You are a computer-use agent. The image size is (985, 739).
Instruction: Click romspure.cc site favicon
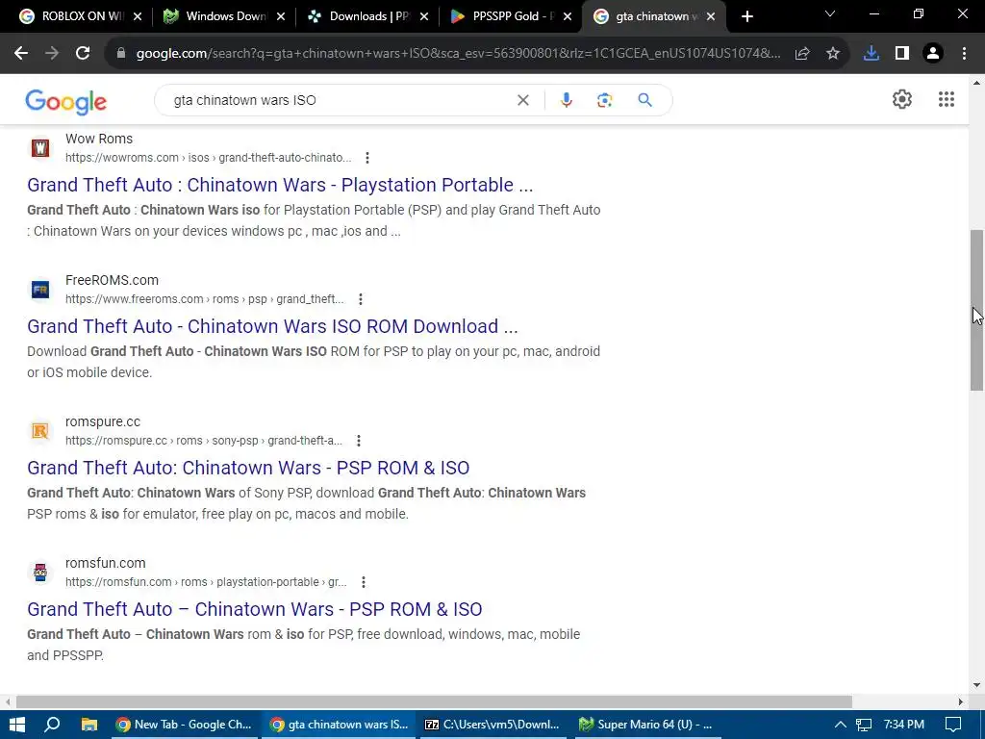point(40,431)
